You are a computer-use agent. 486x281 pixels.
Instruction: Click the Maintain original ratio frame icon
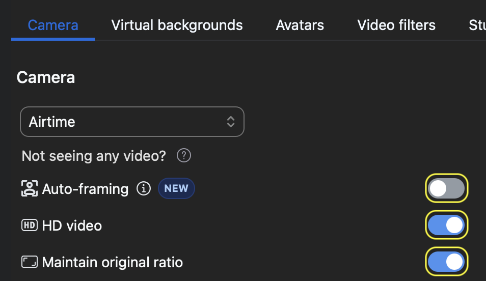(x=30, y=262)
